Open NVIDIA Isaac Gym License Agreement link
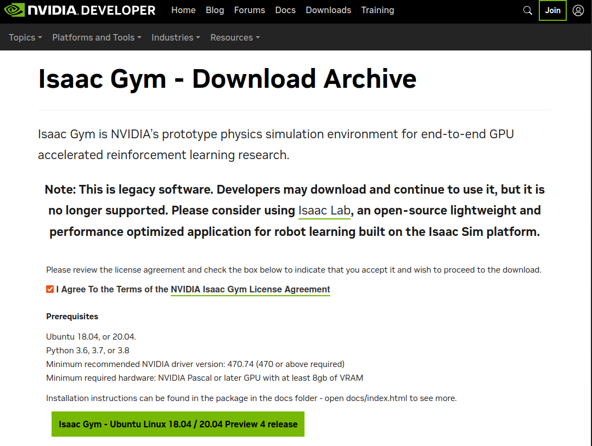Viewport: 592px width, 446px height. tap(250, 289)
